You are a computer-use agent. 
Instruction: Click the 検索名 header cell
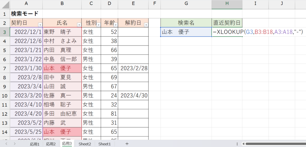[x=186, y=23]
